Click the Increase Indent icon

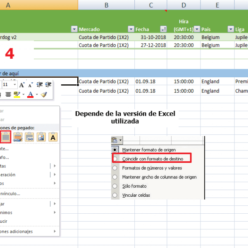tap(48, 85)
